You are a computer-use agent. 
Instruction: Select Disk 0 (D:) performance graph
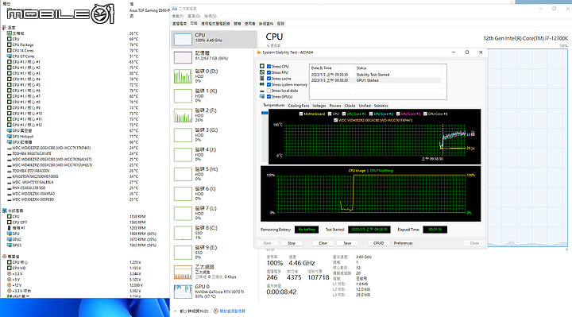pyautogui.click(x=183, y=76)
